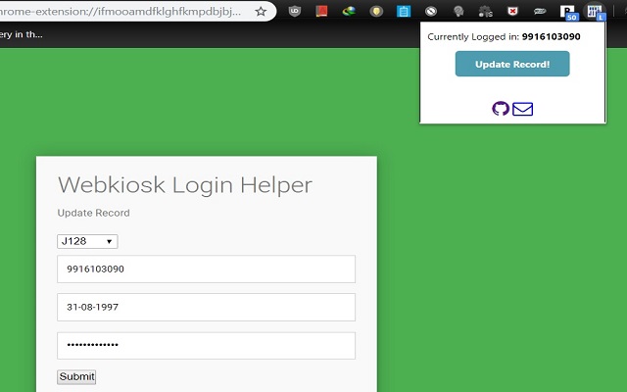627x392 pixels.
Task: Bookmark this page with the star icon
Action: (x=261, y=11)
